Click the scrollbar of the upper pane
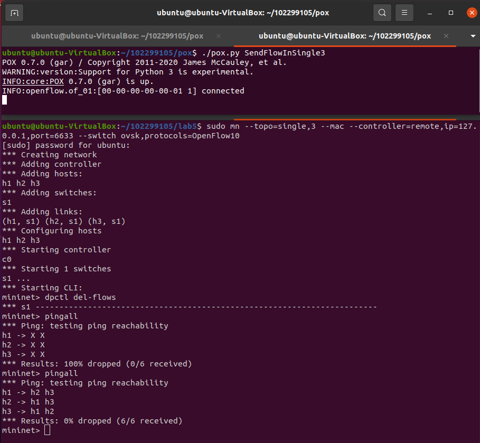Viewport: 480px width, 443px height. point(479,80)
